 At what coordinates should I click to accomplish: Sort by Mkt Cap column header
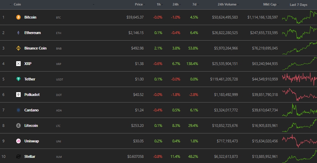pos(270,4)
